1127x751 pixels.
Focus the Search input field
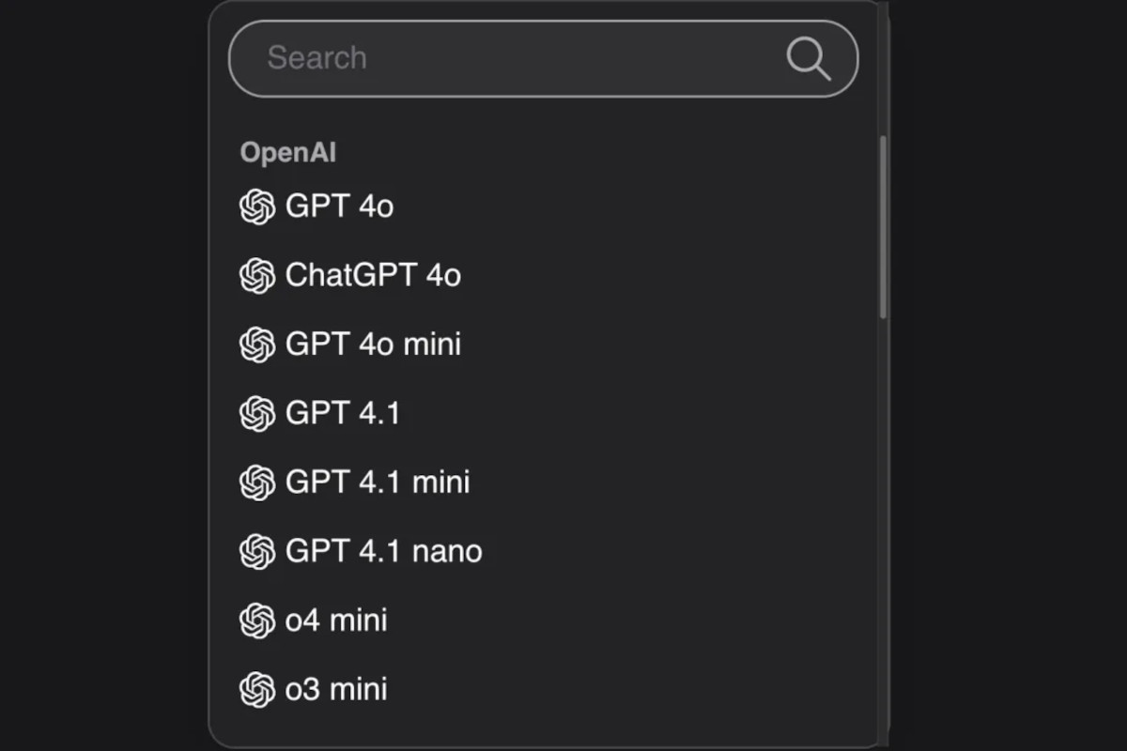pos(543,58)
